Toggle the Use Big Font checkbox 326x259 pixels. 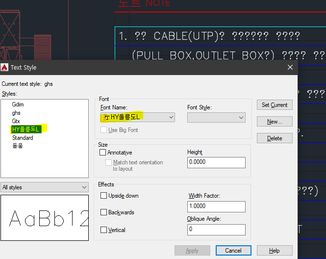[103, 130]
